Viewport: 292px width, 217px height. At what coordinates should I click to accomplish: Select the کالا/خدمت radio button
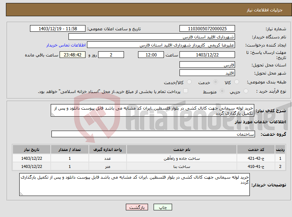(x=189, y=82)
